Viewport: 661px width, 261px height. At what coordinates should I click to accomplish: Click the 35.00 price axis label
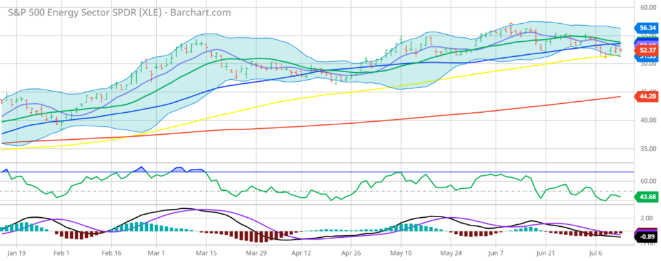(x=648, y=149)
